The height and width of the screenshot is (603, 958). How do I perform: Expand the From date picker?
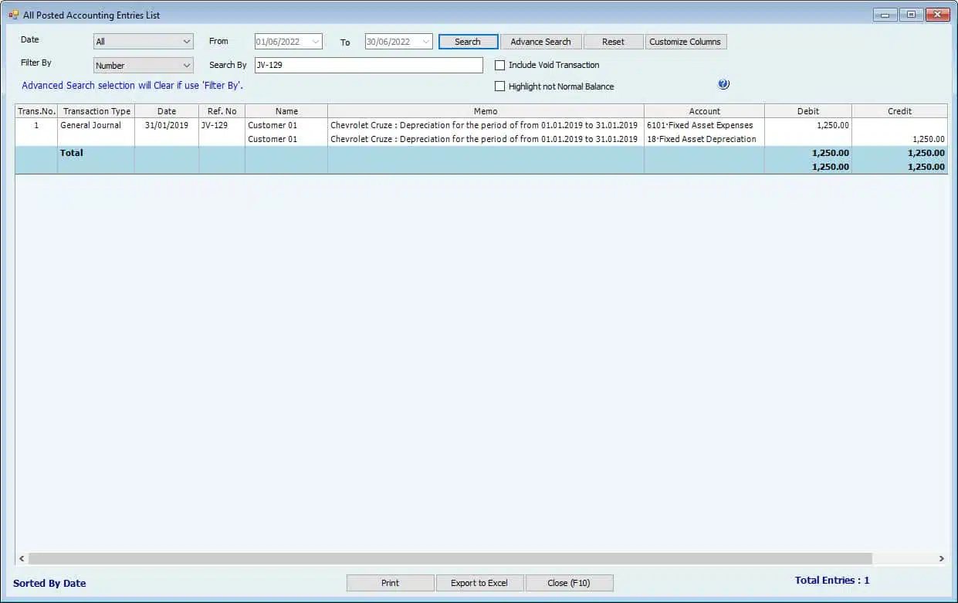pos(316,42)
